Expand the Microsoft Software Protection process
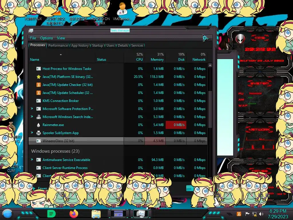 pyautogui.click(x=32, y=109)
